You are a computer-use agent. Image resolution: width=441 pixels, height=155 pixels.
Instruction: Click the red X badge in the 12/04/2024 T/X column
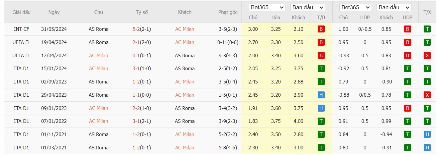coord(427,55)
